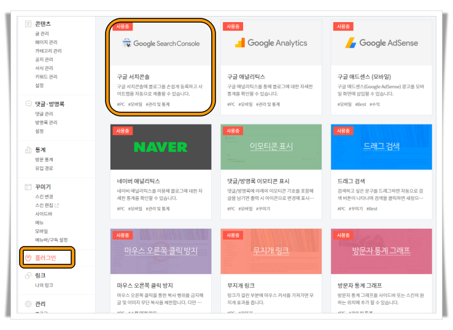Click the Google Search Console logo icon

pyautogui.click(x=126, y=43)
